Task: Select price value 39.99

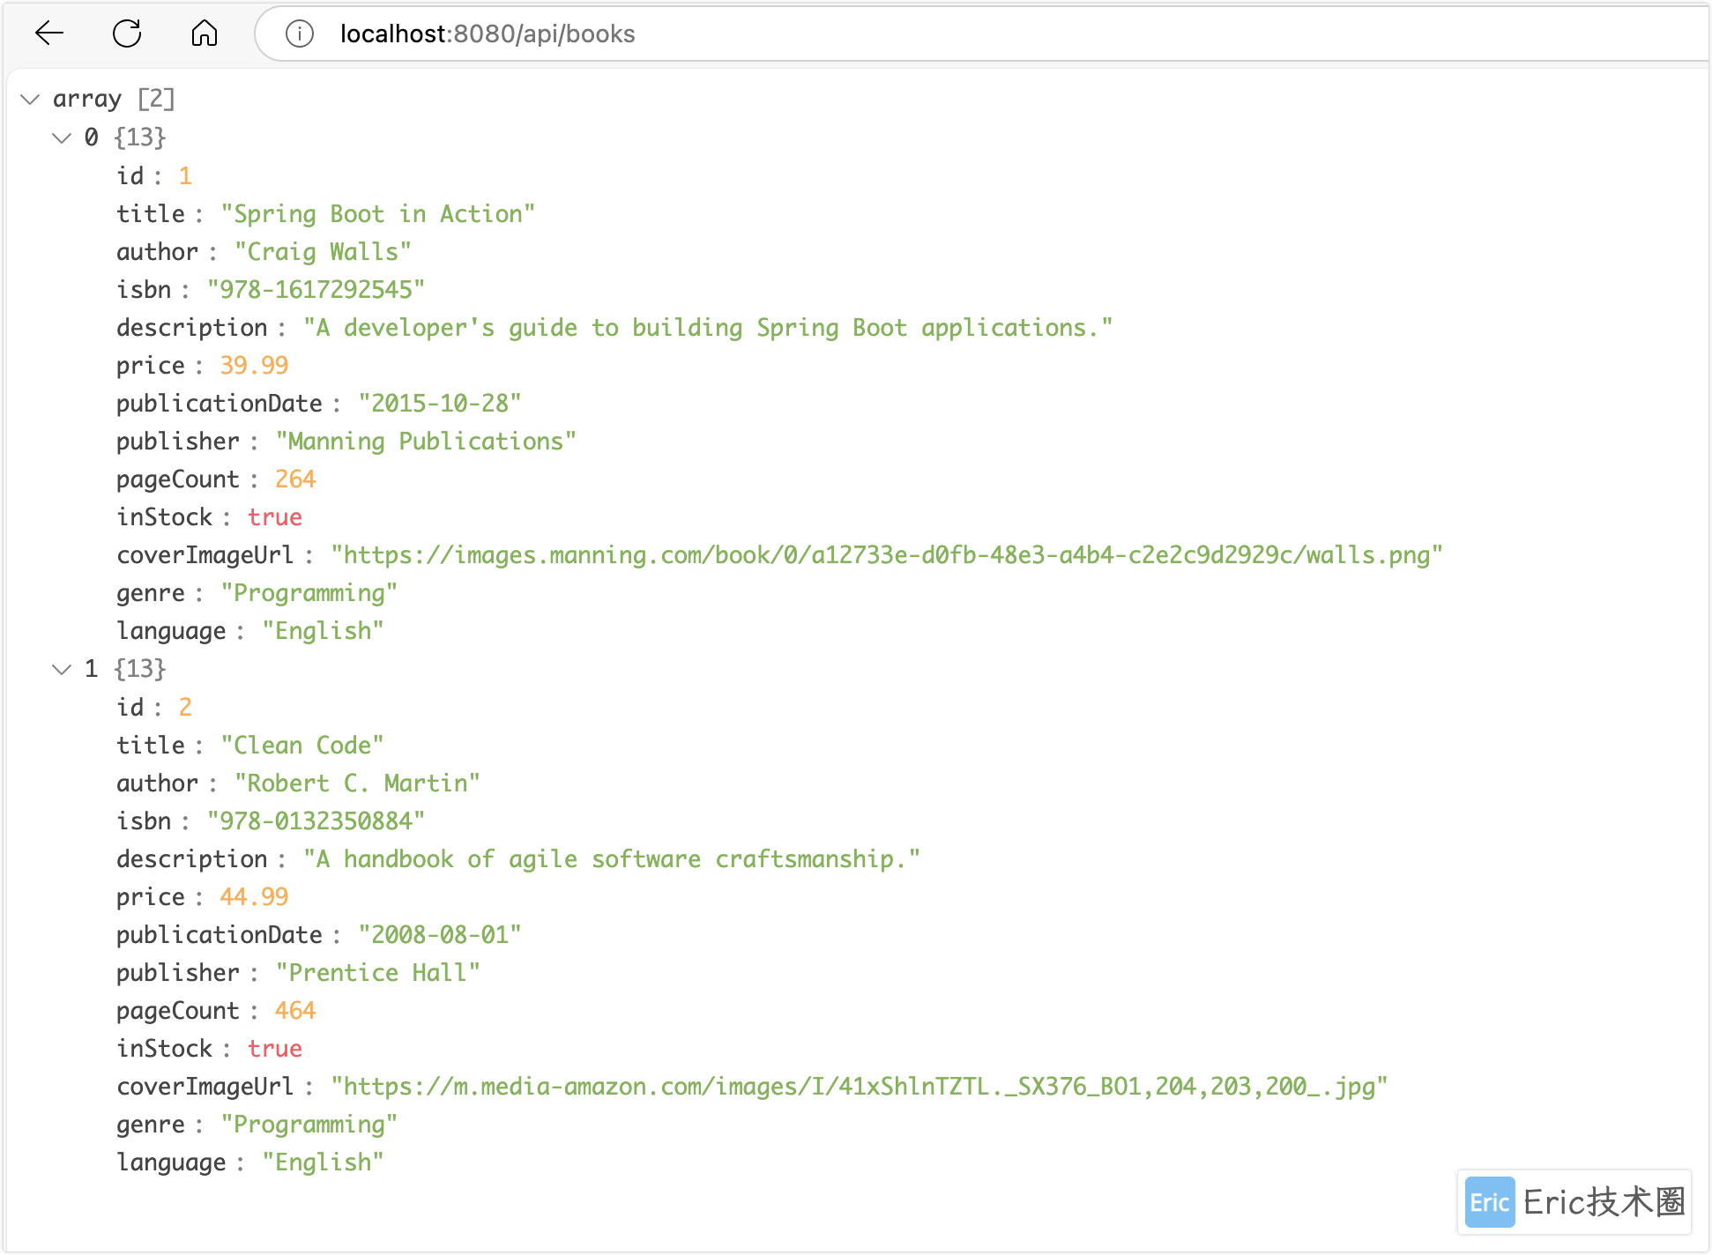Action: click(254, 366)
